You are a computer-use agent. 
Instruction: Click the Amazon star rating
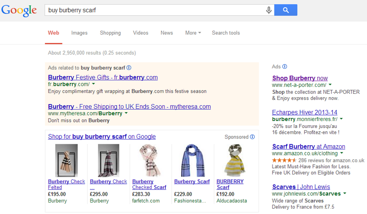[284, 160]
